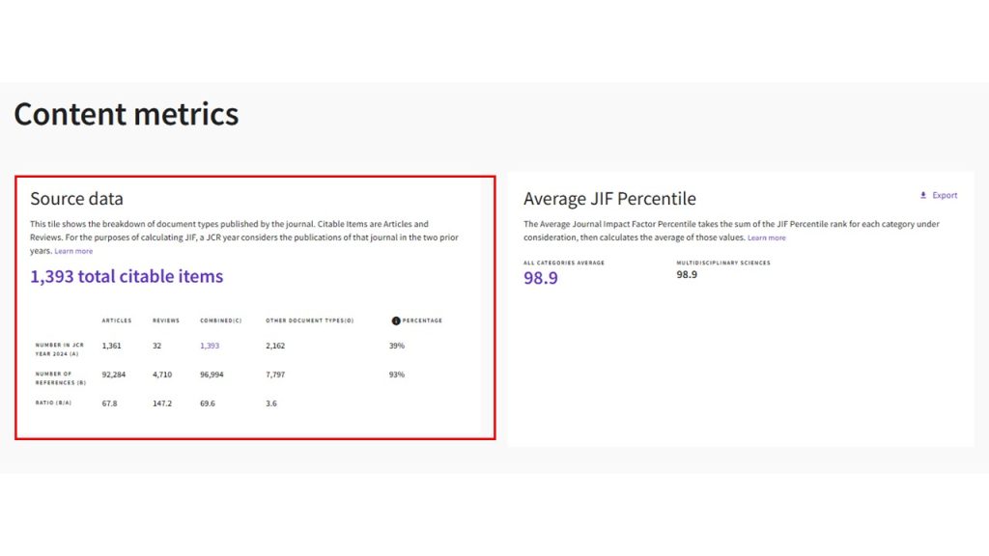Screen dimensions: 989x556
Task: Click the Export download icon
Action: 922,195
